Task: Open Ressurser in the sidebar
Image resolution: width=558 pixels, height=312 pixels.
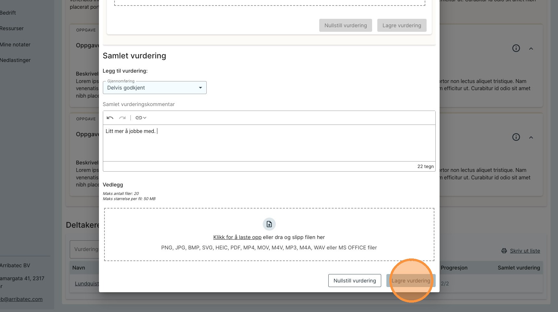Action: coord(12,28)
